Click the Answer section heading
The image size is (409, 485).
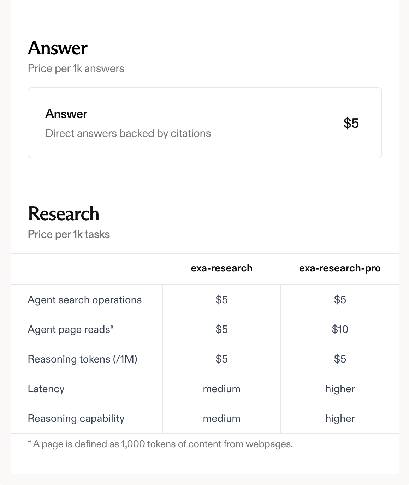(58, 48)
